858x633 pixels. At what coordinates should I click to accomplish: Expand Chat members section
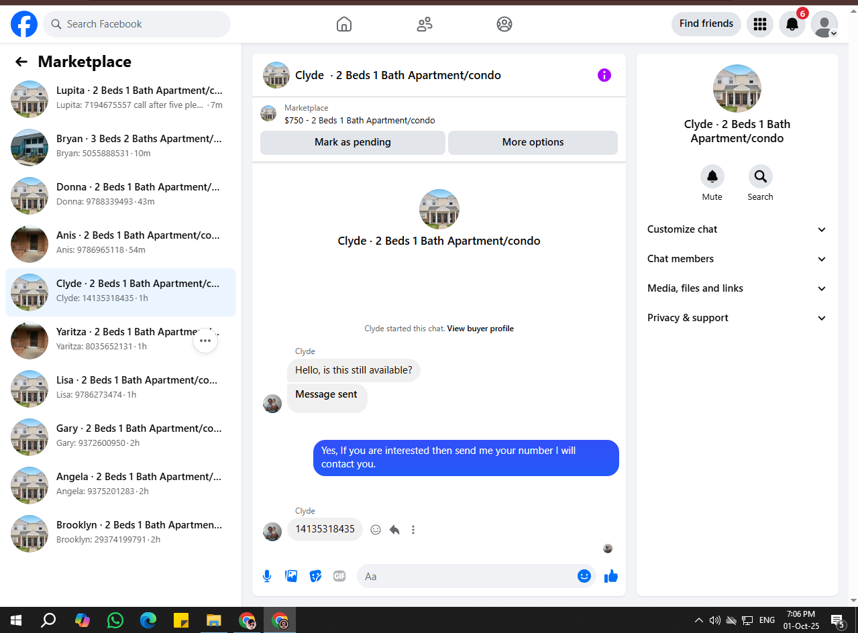[737, 259]
